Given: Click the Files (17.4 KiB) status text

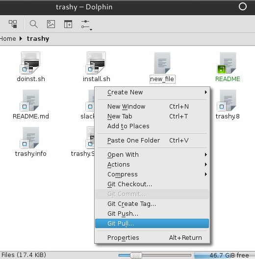Looking at the screenshot, I should [x=24, y=255].
